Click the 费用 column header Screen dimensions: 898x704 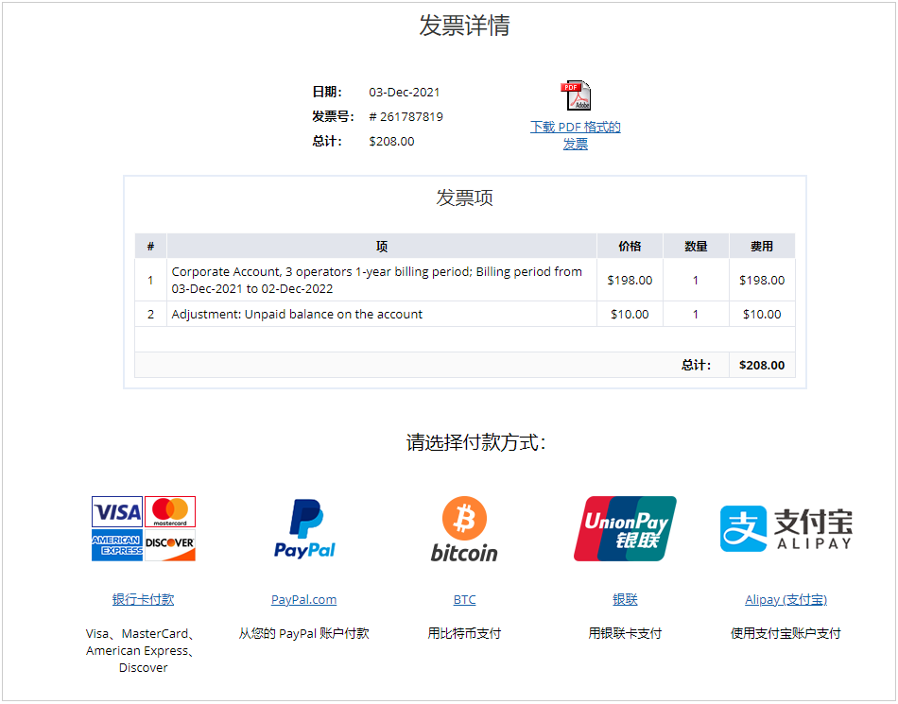click(x=762, y=246)
